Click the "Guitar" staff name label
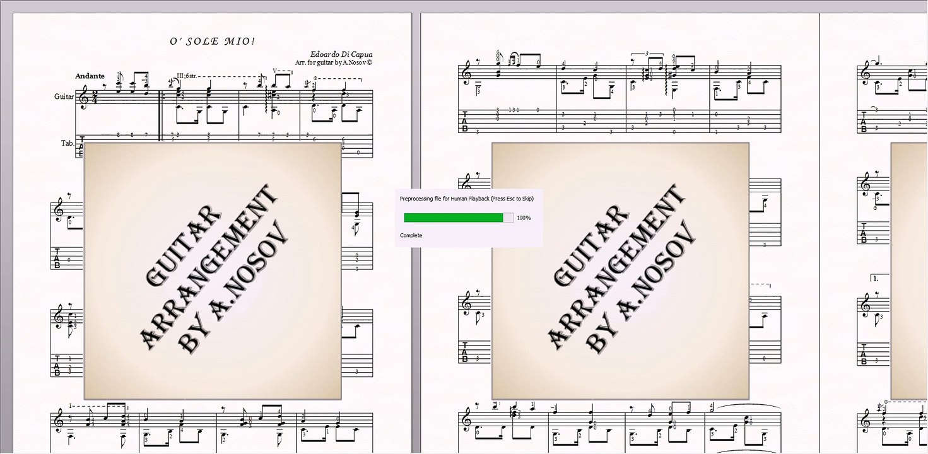Viewport: 928px width, 454px height. click(x=64, y=96)
